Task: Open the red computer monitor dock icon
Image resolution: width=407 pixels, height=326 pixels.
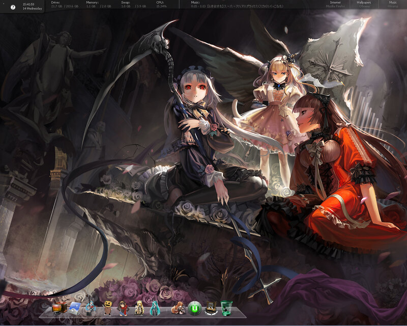Action: (59, 308)
